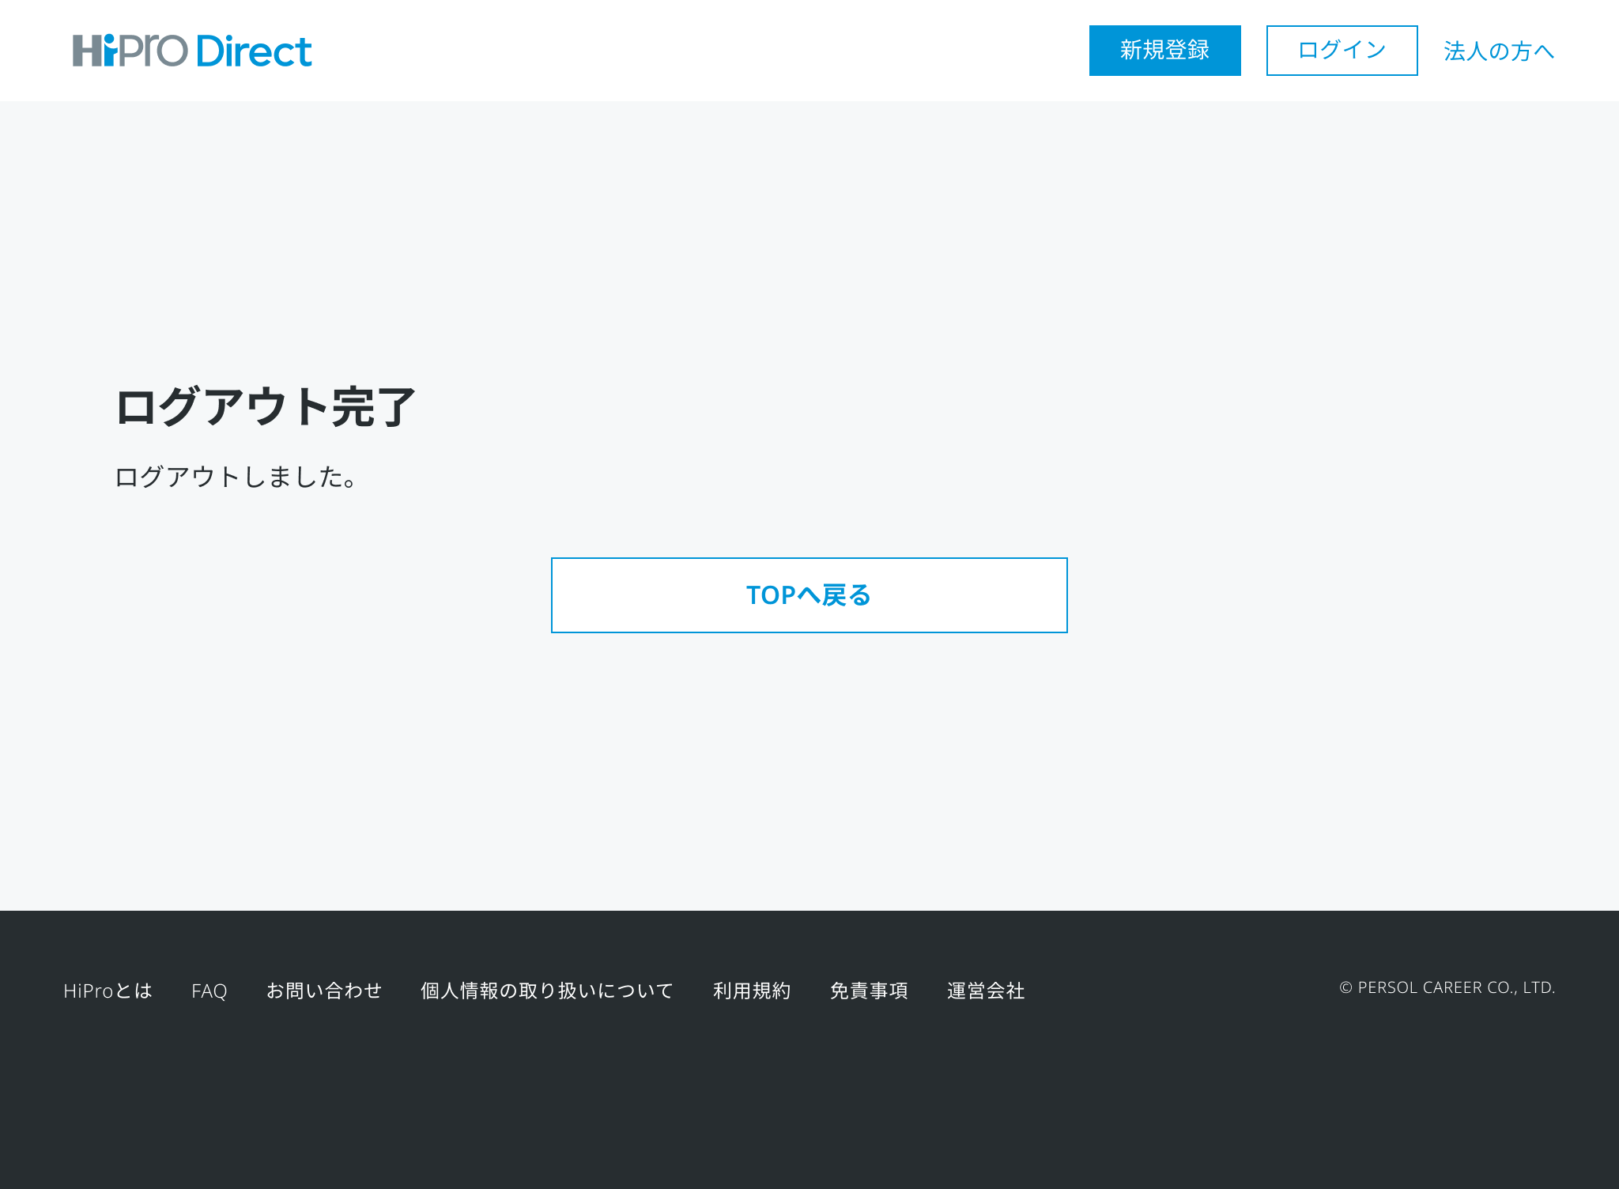Click the TOP text inside return button
This screenshot has height=1189, width=1619.
(770, 595)
